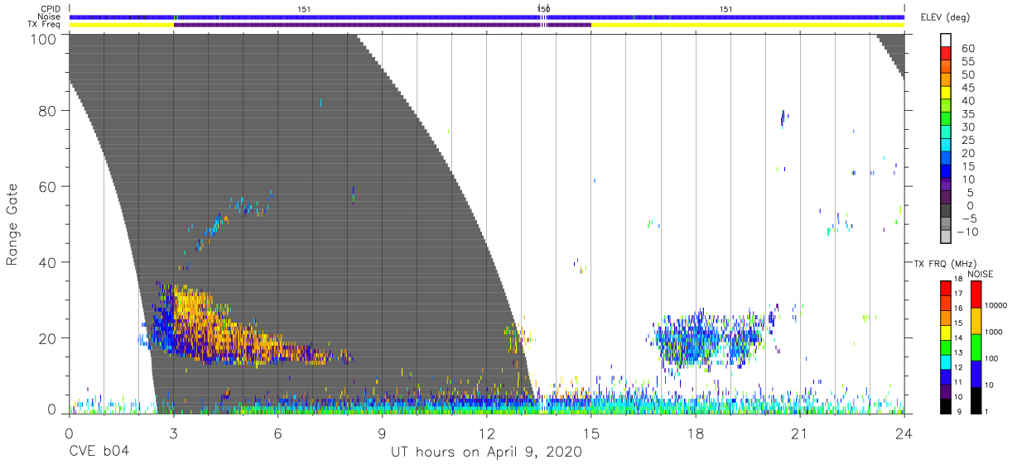
Task: Click the 80 tick on the Range Gate axis
Action: [x=47, y=110]
